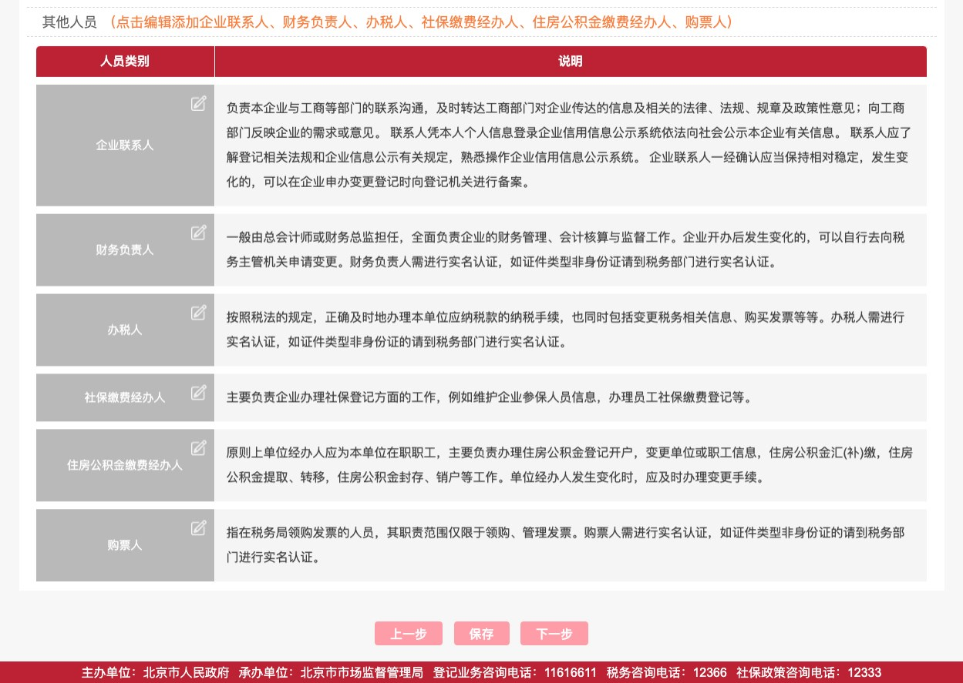963x683 pixels.
Task: Click the 住房公积金缴费经办人 label text
Action: [x=125, y=465]
